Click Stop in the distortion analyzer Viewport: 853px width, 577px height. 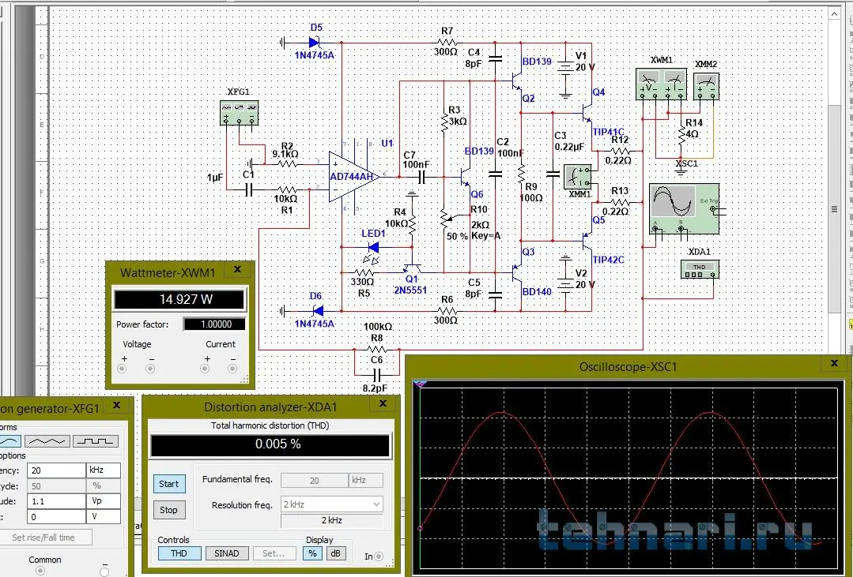(x=169, y=510)
